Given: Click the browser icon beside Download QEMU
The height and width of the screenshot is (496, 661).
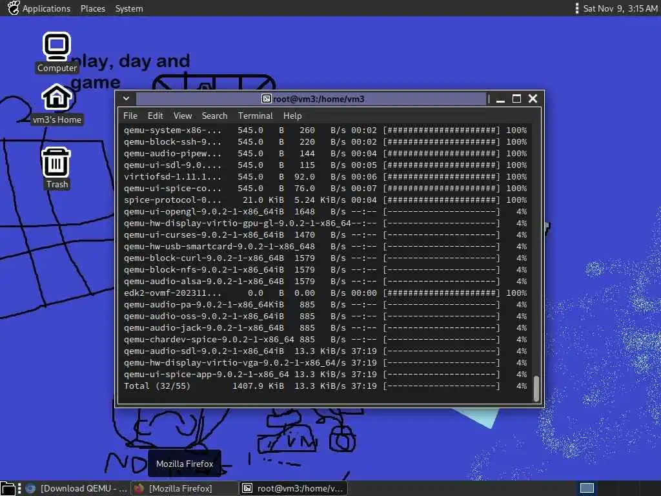Looking at the screenshot, I should coord(30,488).
